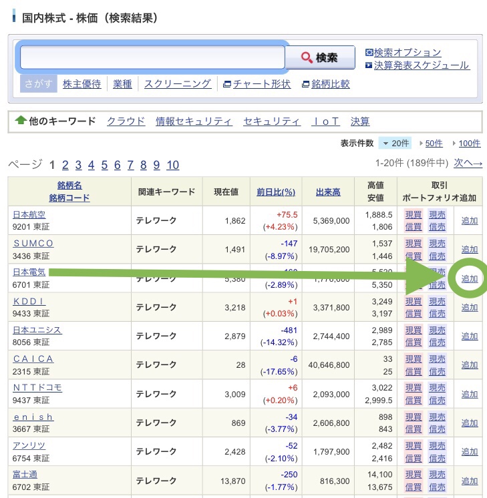Viewport: 487px width, 498px height.
Task: Go to page 2
Action: tap(65, 165)
